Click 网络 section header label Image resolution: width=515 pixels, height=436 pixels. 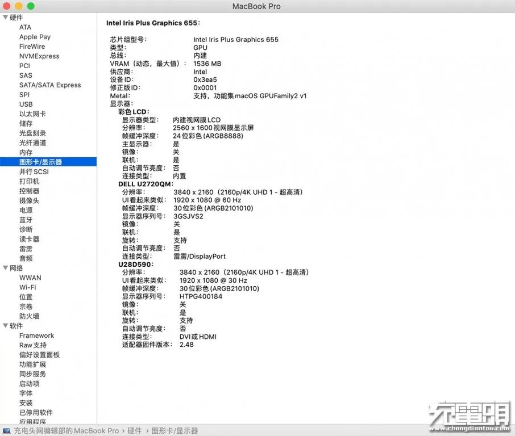[16, 268]
